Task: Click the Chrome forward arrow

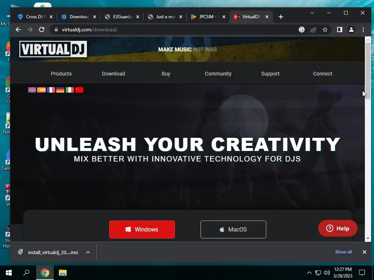Action: (x=30, y=30)
